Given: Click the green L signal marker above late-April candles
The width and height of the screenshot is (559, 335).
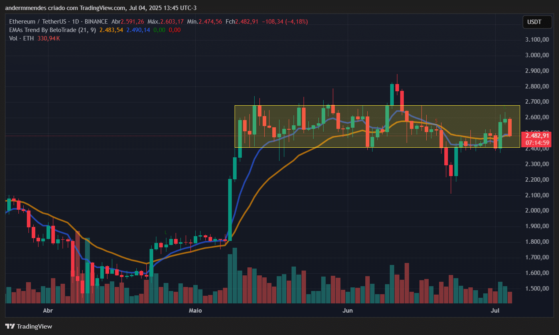Looking at the screenshot, I should 166,232.
